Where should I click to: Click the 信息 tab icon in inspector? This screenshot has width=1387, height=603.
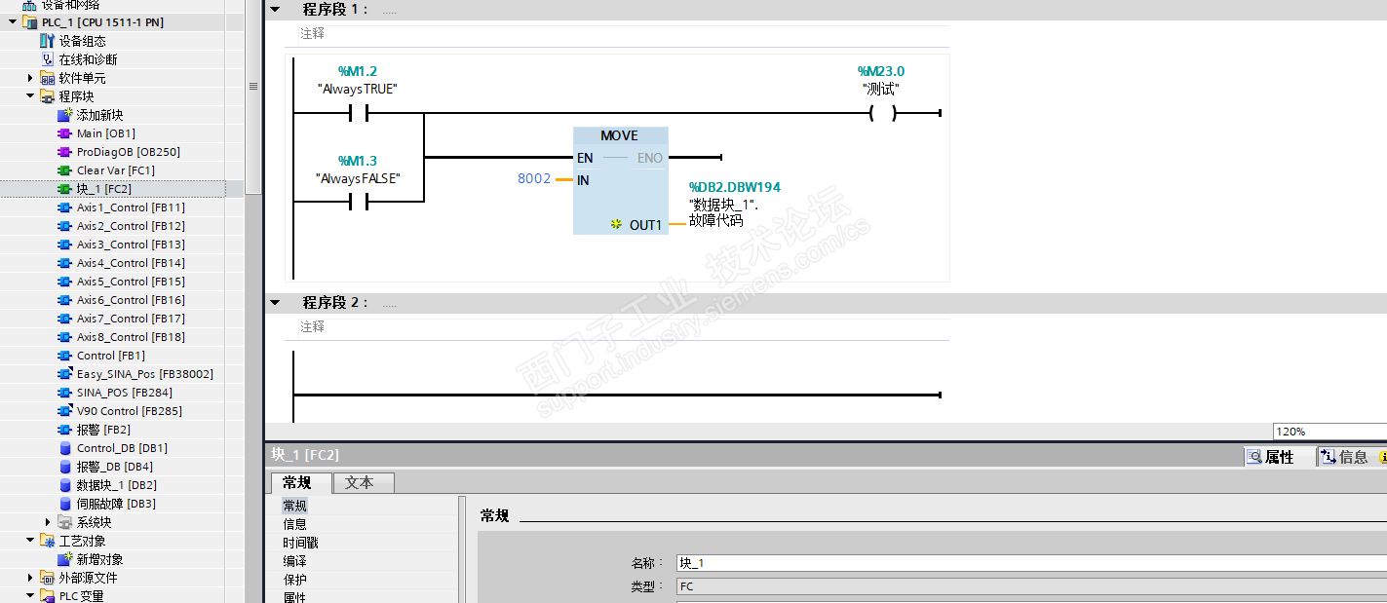[1329, 457]
